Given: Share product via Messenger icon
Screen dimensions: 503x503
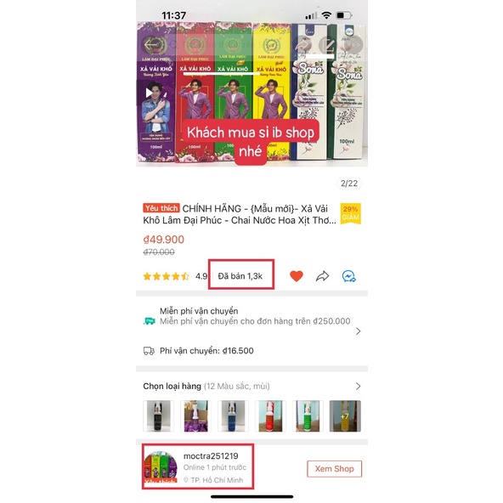Looking at the screenshot, I should pyautogui.click(x=348, y=276).
